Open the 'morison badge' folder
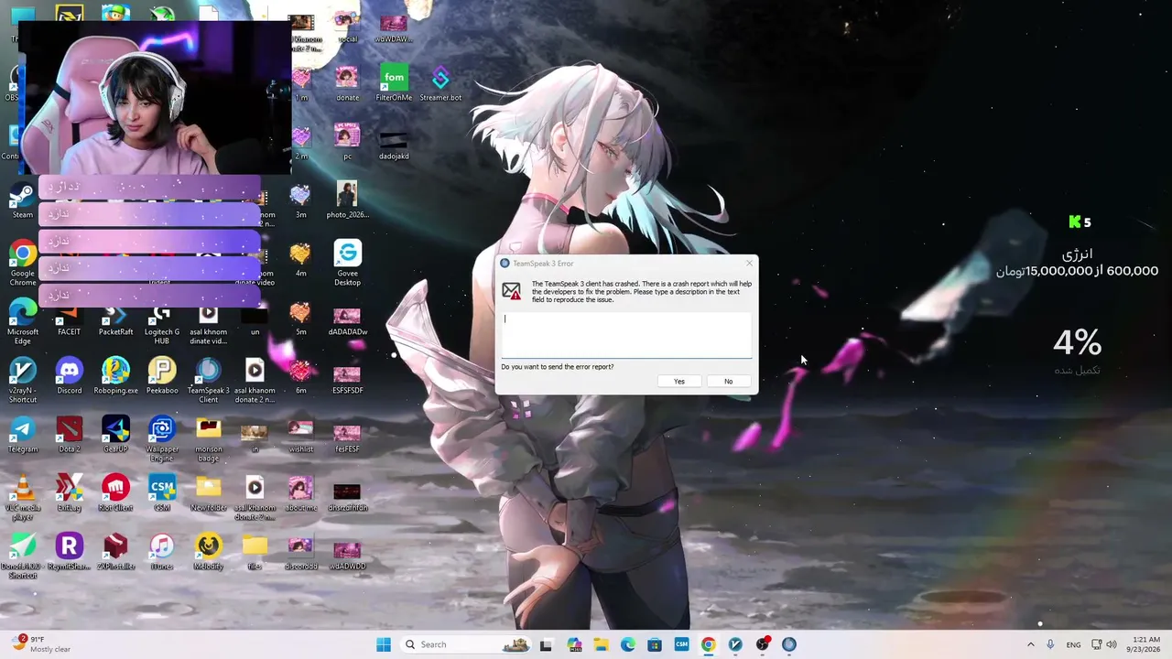This screenshot has height=659, width=1172. 209,438
